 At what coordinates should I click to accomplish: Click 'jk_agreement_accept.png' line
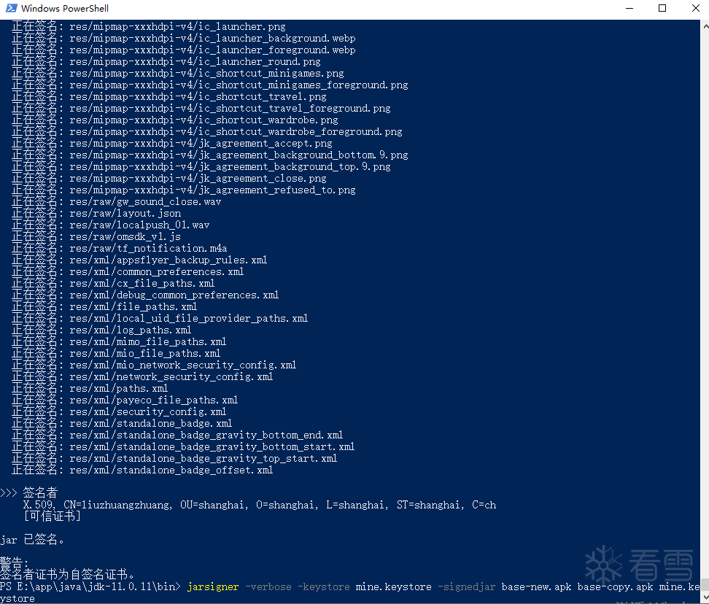coord(172,143)
